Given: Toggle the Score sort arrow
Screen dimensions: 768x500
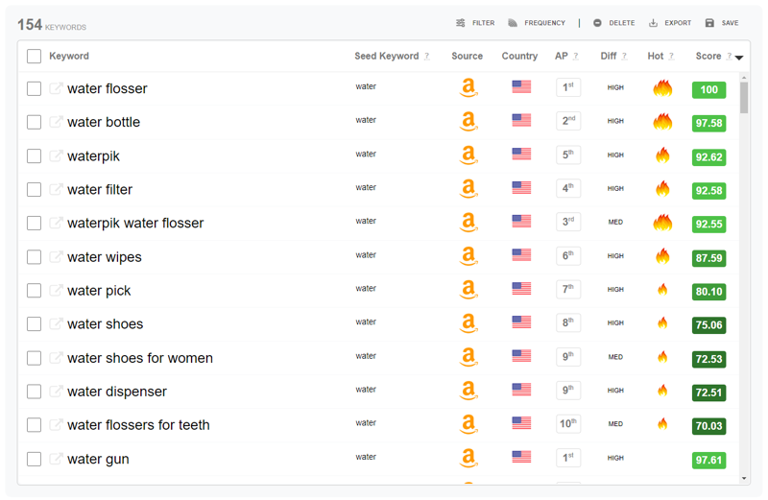Looking at the screenshot, I should click(739, 58).
